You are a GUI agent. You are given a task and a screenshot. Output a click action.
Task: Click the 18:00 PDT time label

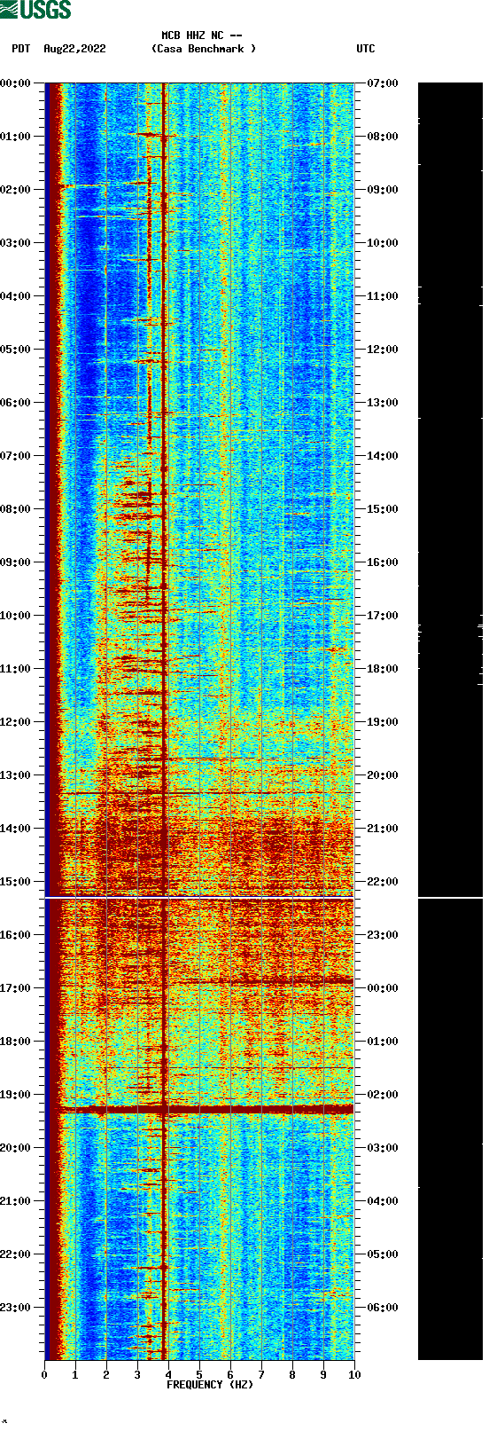16,1042
